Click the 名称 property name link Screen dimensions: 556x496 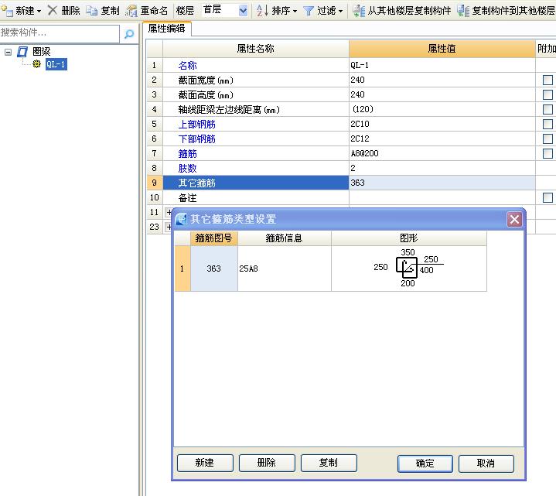pyautogui.click(x=188, y=65)
